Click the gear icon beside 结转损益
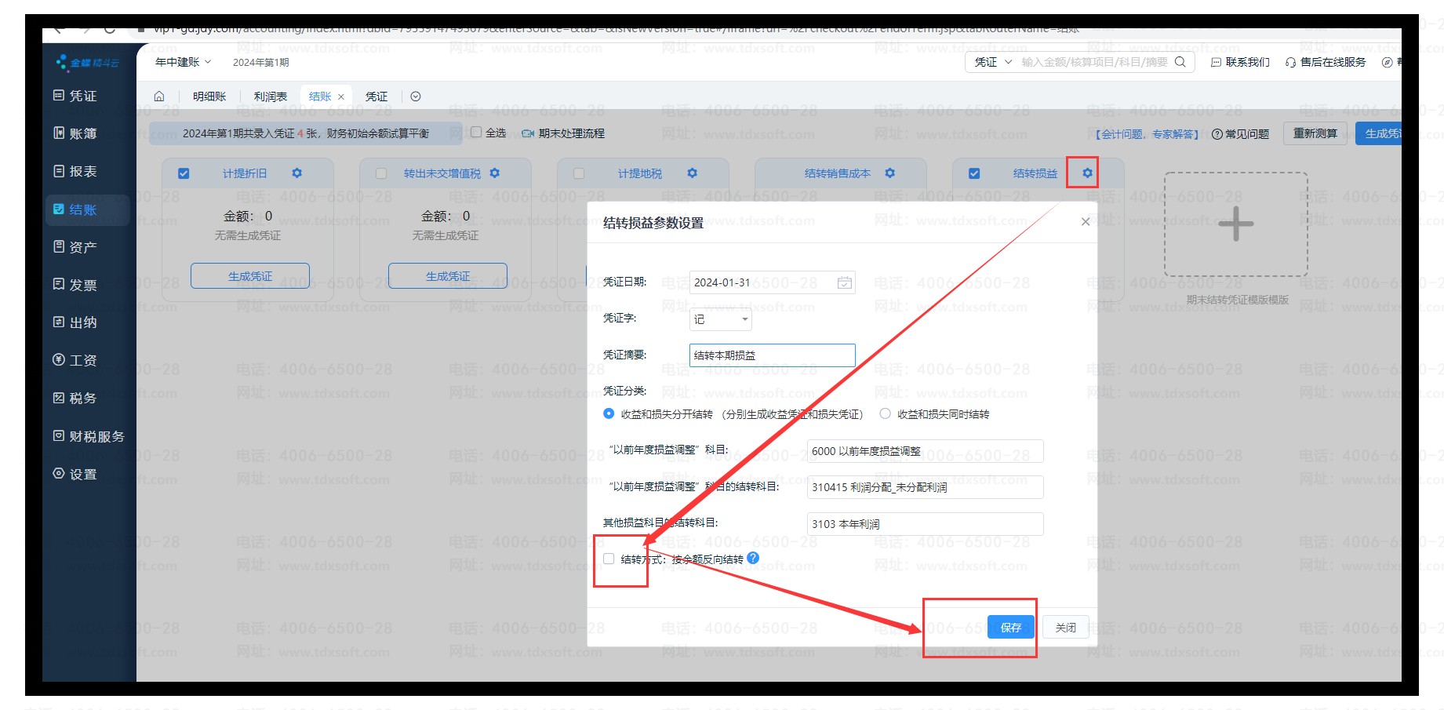The width and height of the screenshot is (1444, 710). pyautogui.click(x=1087, y=173)
